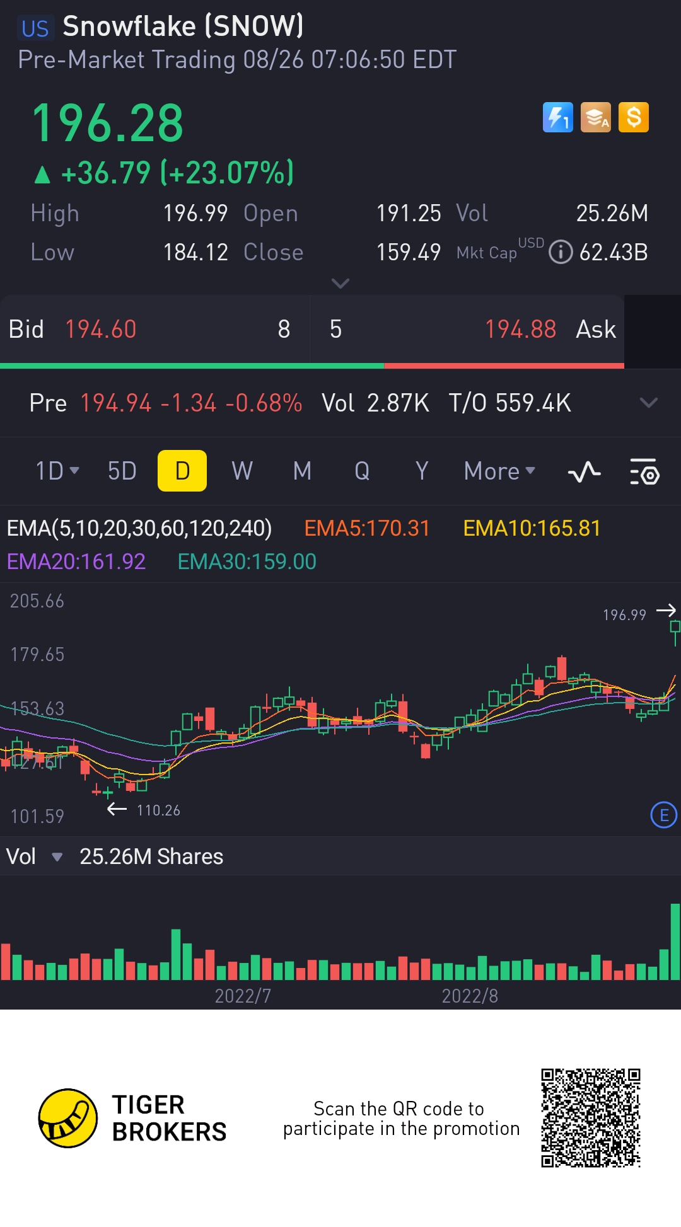The width and height of the screenshot is (681, 1227).
Task: Tap the last price 196.28
Action: [x=108, y=123]
